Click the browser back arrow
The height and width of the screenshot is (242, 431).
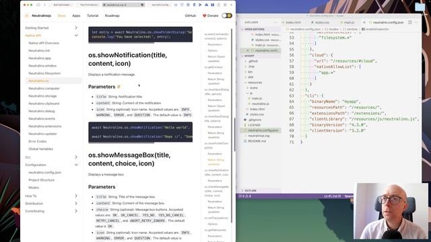pyautogui.click(x=45, y=5)
